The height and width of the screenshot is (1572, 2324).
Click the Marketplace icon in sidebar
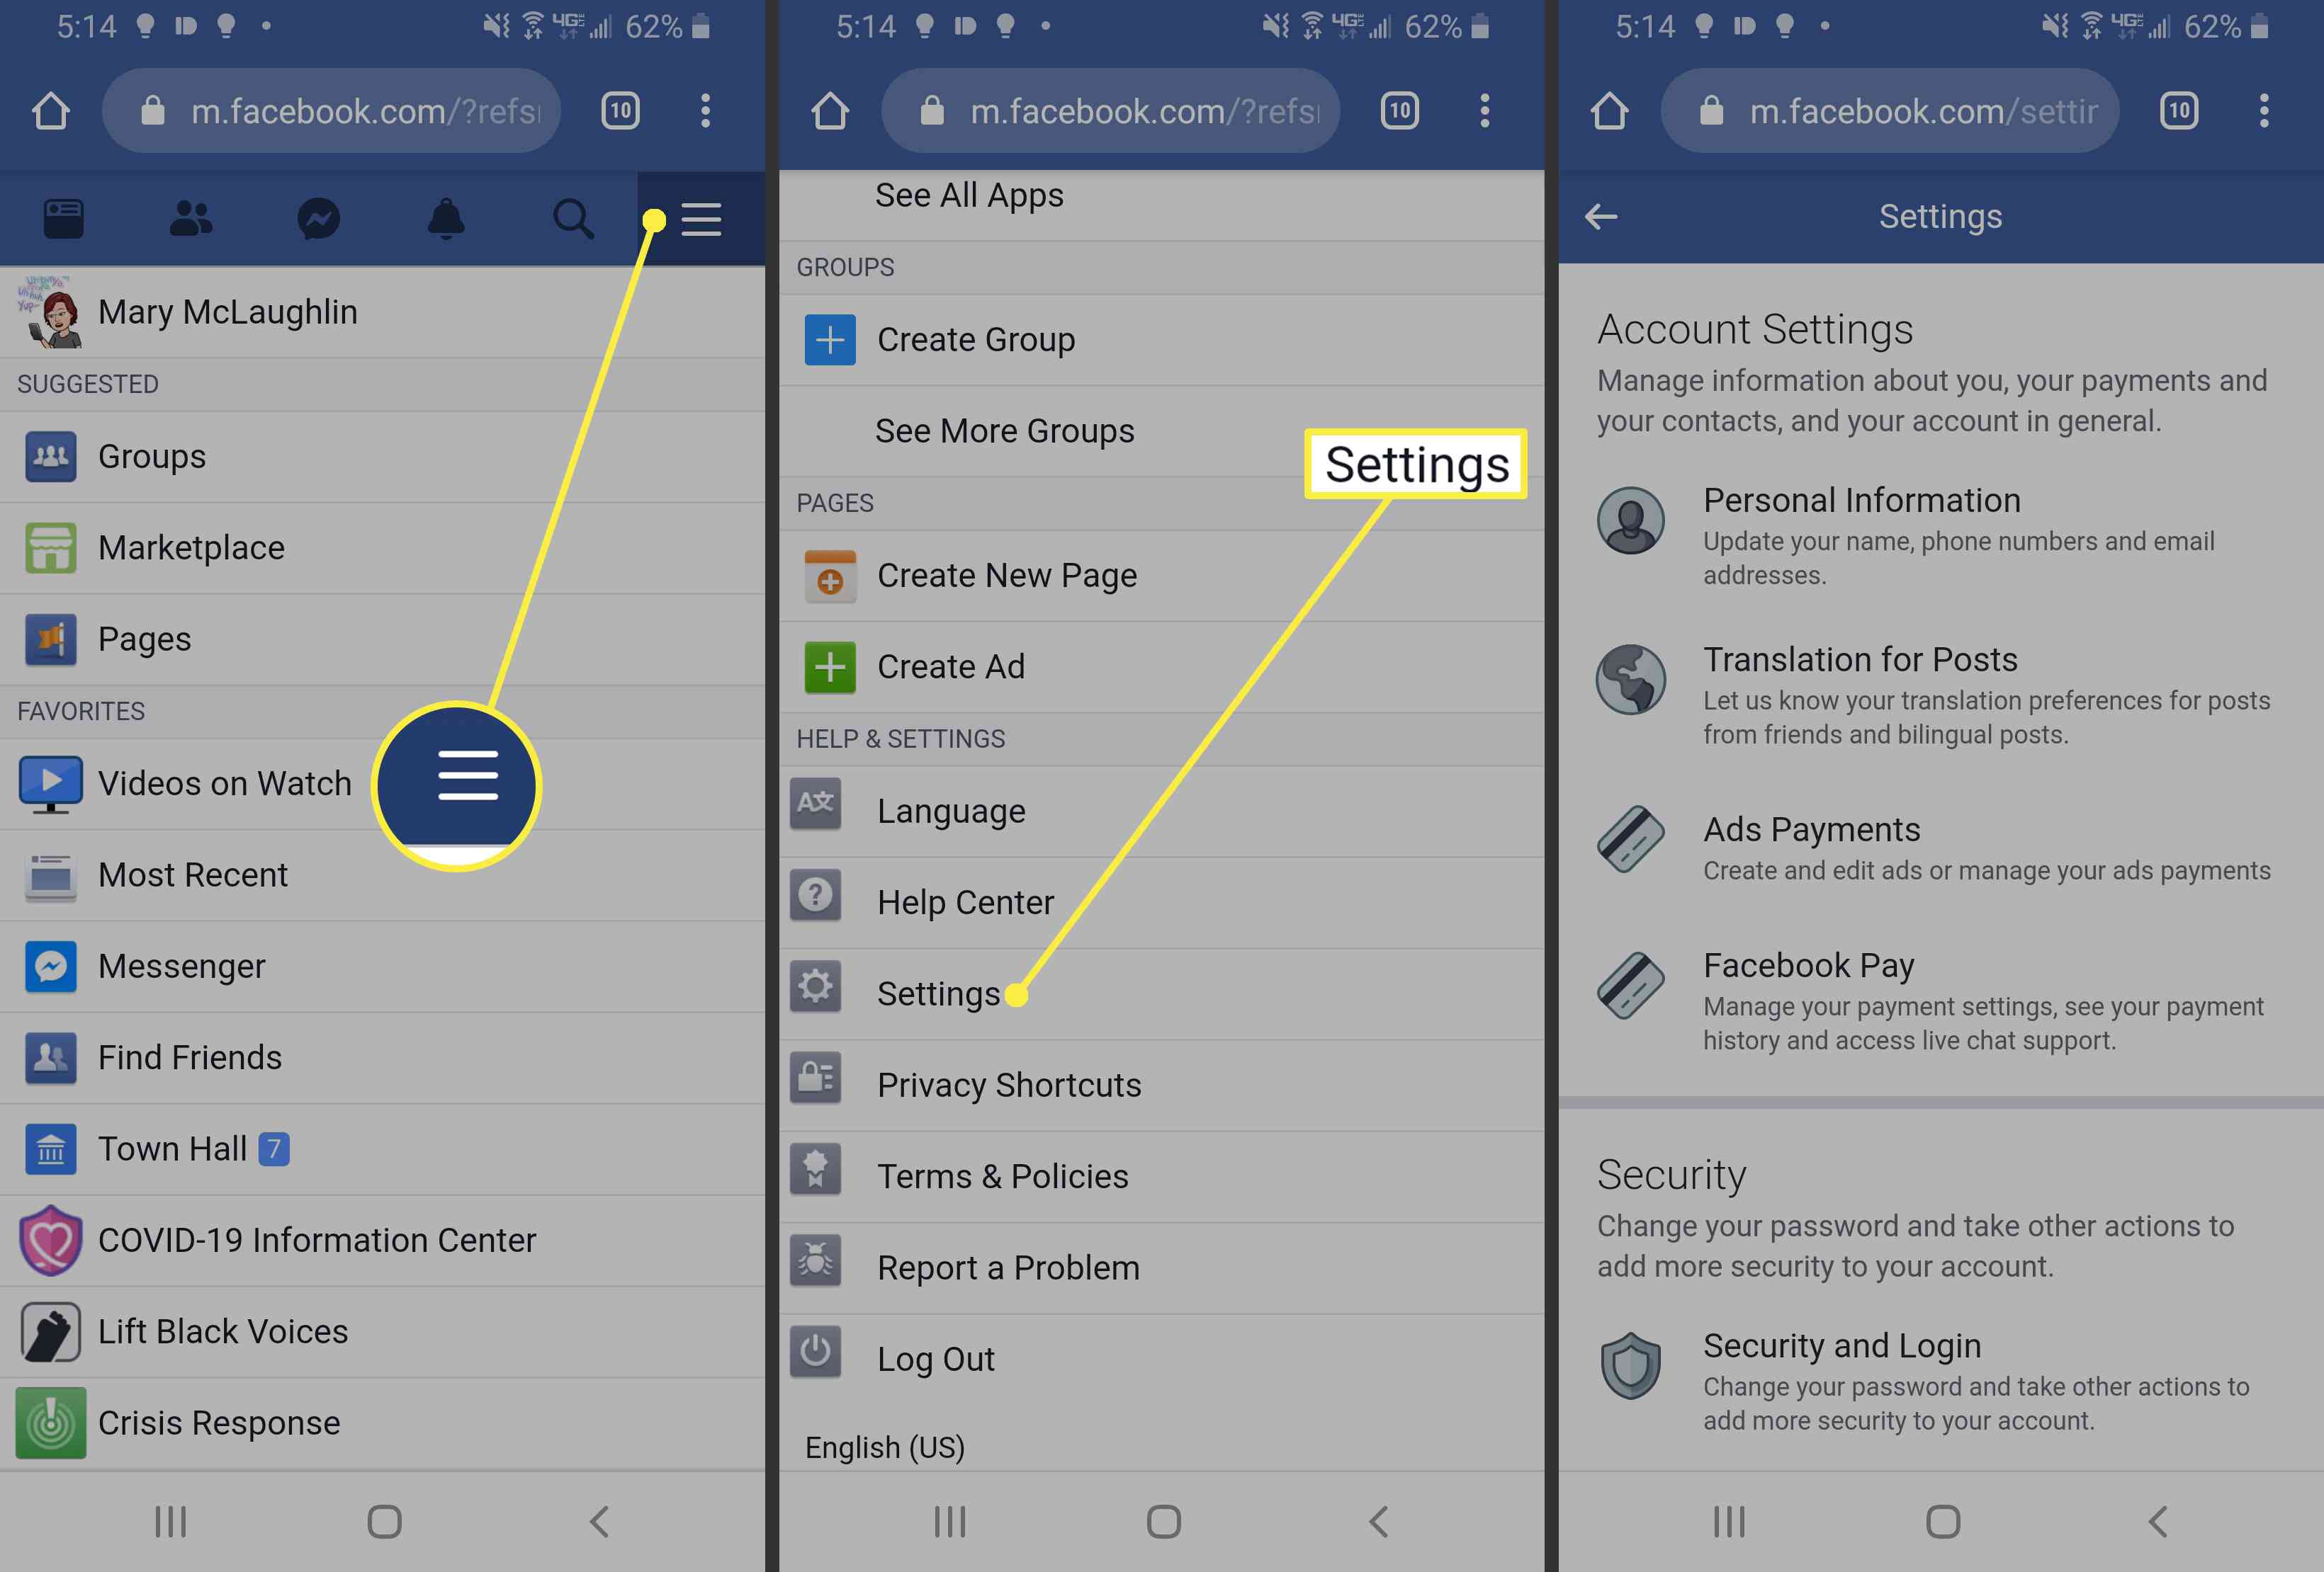click(x=47, y=546)
